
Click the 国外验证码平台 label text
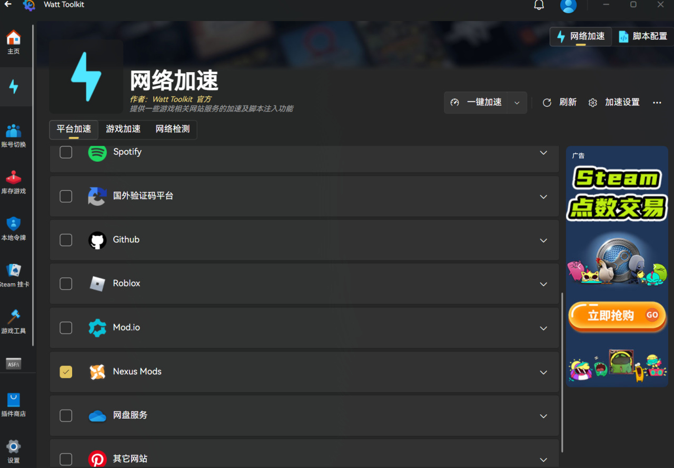coord(143,196)
